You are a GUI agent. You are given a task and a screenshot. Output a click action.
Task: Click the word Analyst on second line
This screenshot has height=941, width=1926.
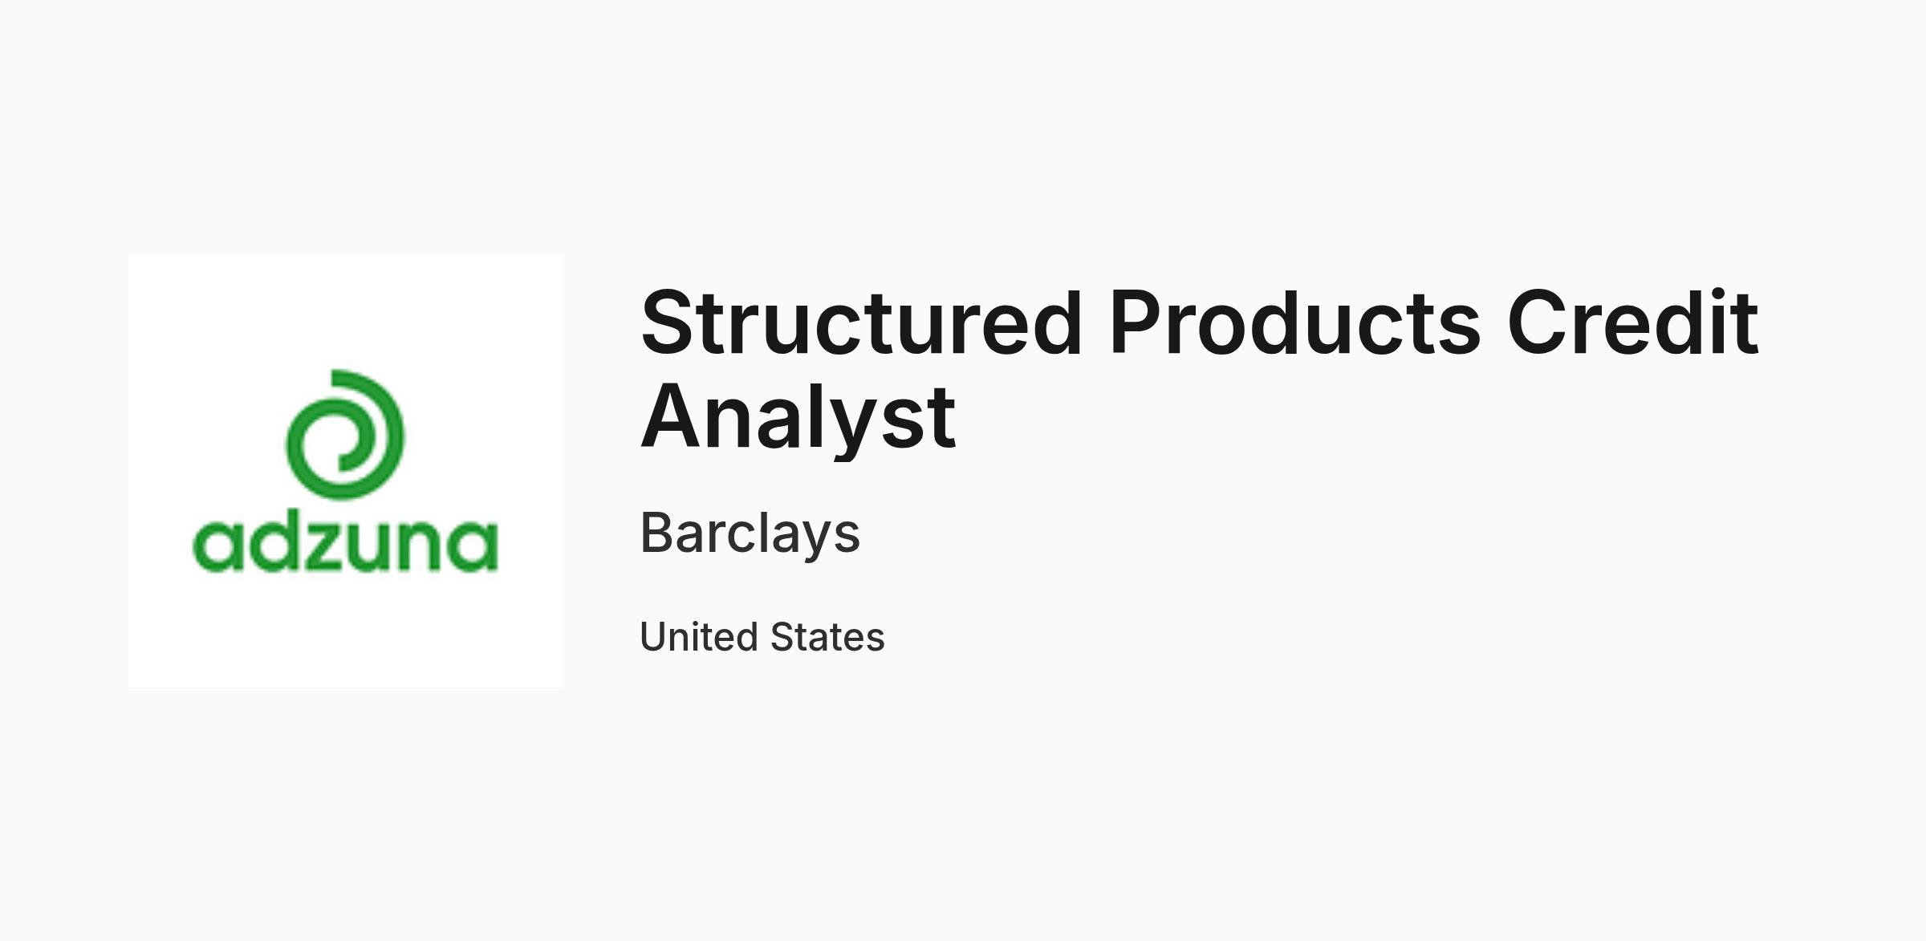tap(798, 417)
